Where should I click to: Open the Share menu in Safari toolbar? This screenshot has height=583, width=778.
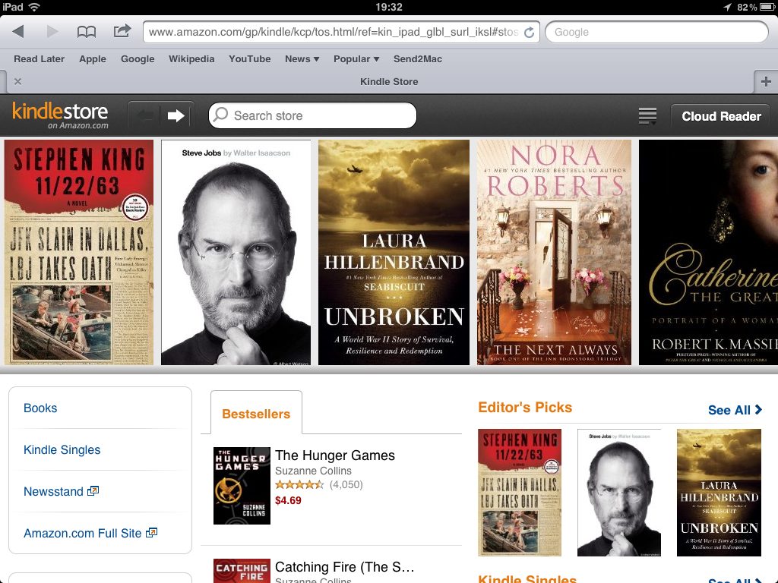tap(122, 31)
